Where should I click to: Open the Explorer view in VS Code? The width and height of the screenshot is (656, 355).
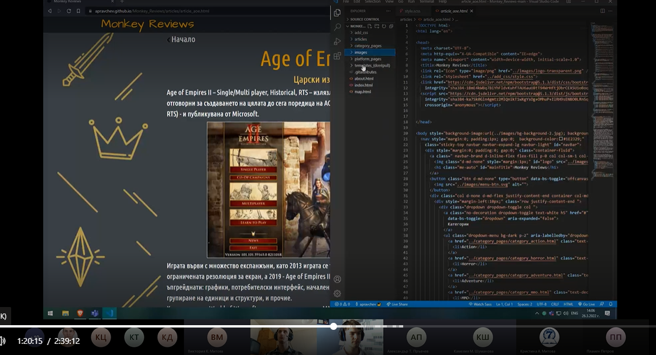(x=337, y=13)
